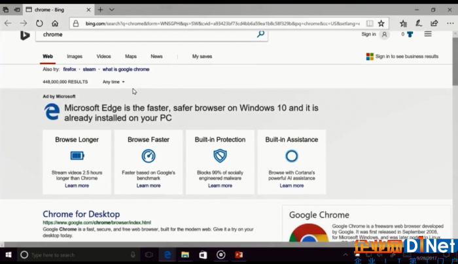The width and height of the screenshot is (458, 264).
Task: Open Edge settings and more ellipsis
Action: tap(450, 24)
